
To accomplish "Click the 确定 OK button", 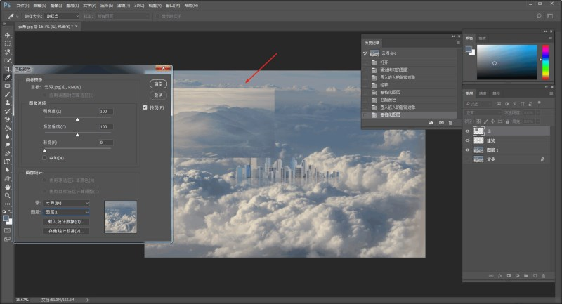I will (x=157, y=84).
